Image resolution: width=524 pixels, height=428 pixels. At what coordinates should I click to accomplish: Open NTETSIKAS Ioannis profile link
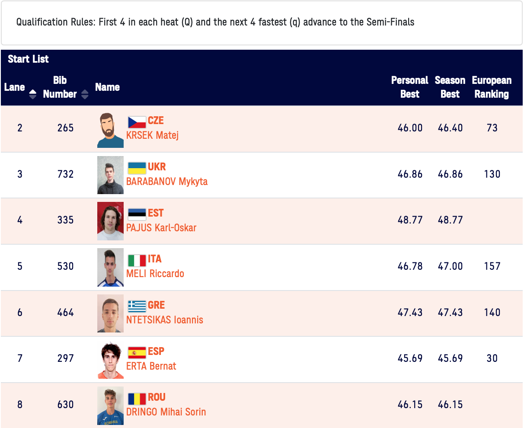tap(164, 320)
